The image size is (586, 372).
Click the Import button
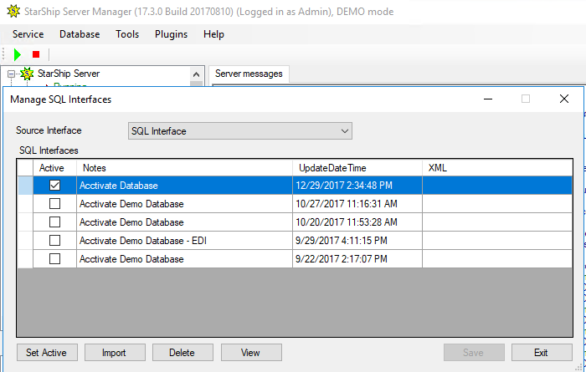(115, 353)
